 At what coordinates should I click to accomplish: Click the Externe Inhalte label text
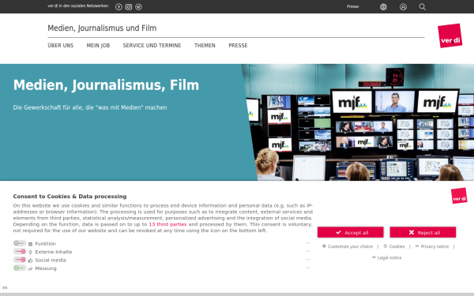pyautogui.click(x=54, y=252)
